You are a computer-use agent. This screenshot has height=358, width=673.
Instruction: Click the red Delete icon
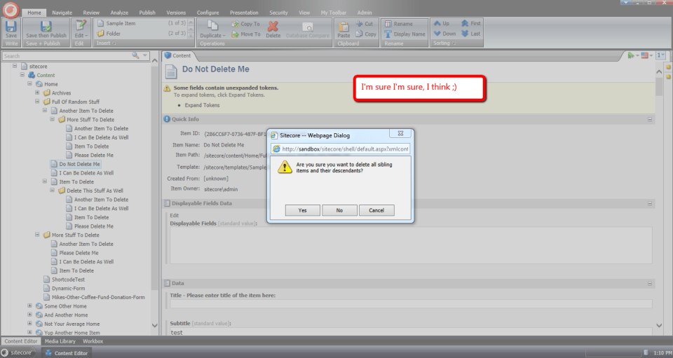pos(273,26)
